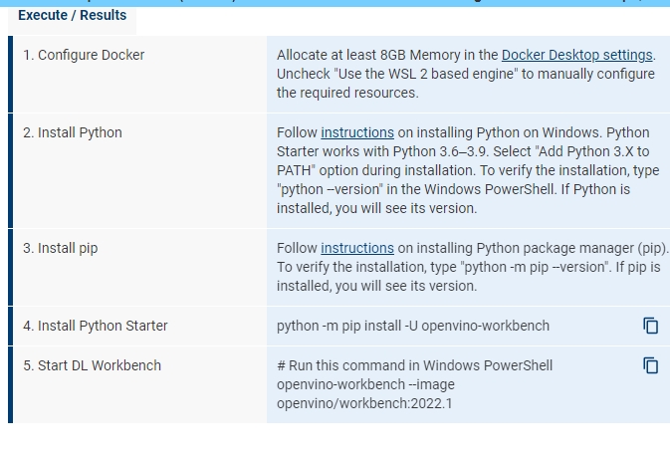Click the 2. Install Python step label

(73, 132)
